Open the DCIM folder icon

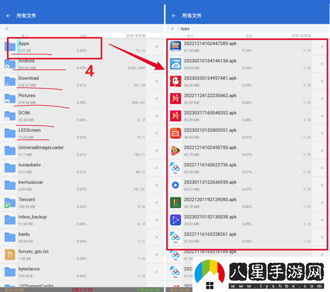click(x=10, y=116)
